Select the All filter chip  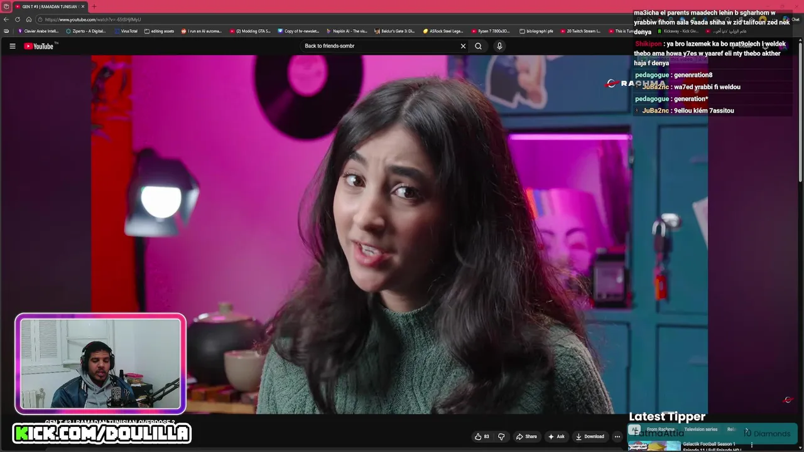coord(634,429)
